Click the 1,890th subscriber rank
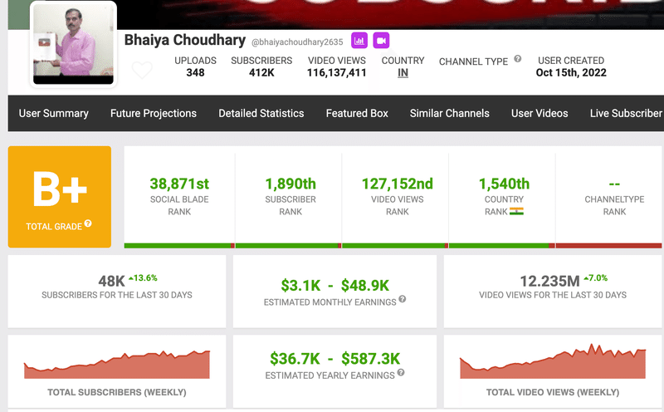This screenshot has width=664, height=412. coord(290,184)
